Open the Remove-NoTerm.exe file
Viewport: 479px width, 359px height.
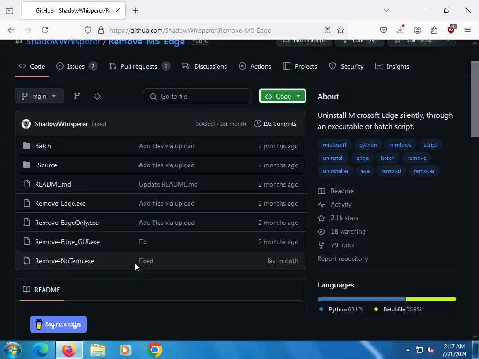pos(65,261)
